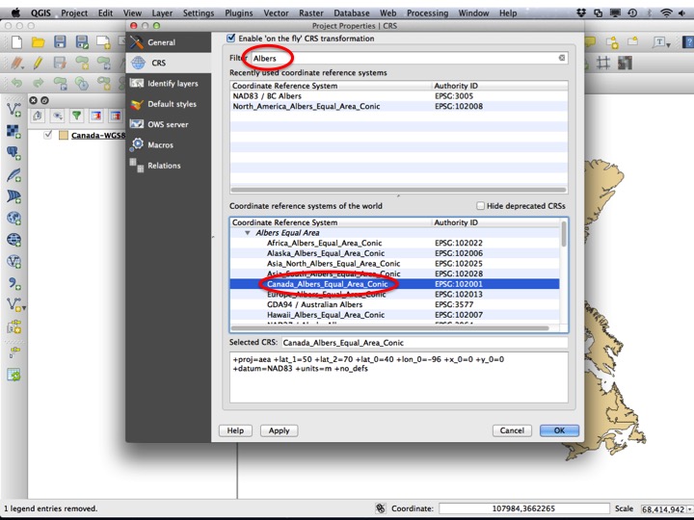
Task: Click the redo arrow icon
Action: point(39,83)
